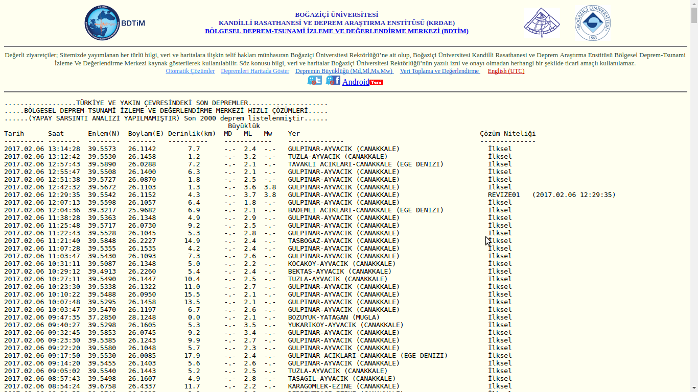Click the time 13:14:28 in the first row

(x=64, y=149)
